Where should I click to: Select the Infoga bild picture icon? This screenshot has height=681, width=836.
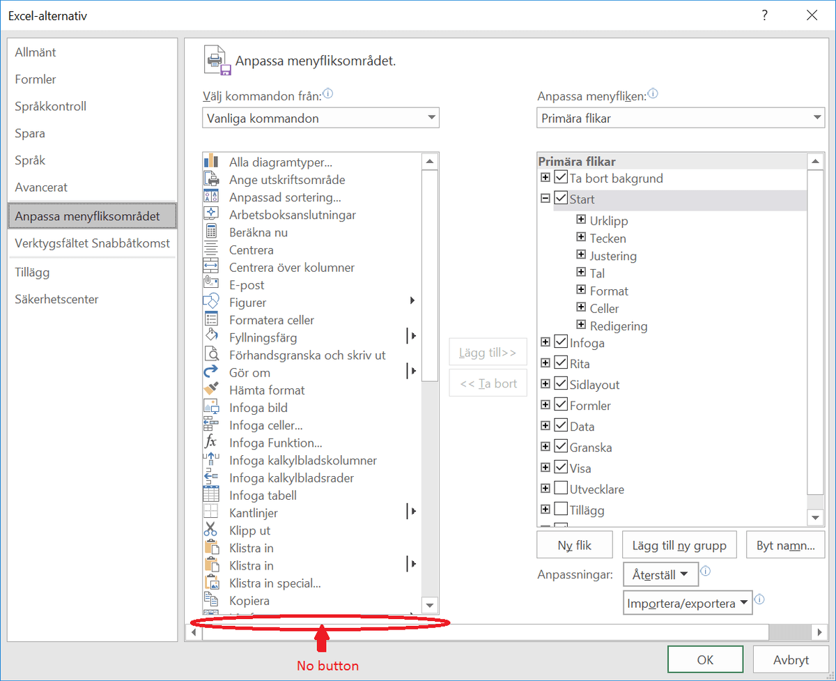pos(211,407)
